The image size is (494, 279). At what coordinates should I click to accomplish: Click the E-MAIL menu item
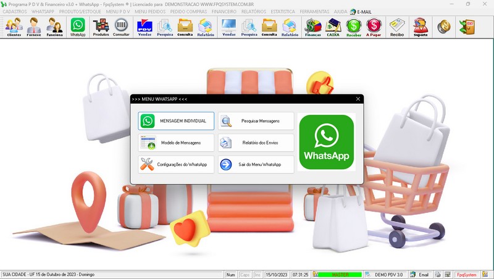(361, 12)
